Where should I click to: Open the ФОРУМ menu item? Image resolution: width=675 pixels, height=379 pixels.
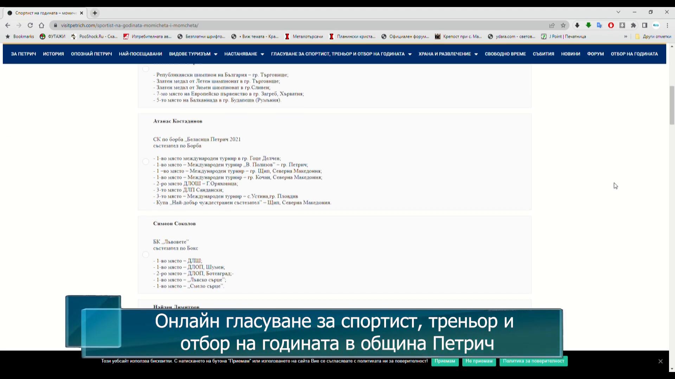(x=595, y=54)
